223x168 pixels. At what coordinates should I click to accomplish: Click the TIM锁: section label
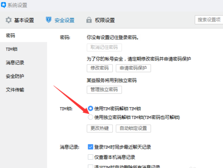tap(66, 109)
